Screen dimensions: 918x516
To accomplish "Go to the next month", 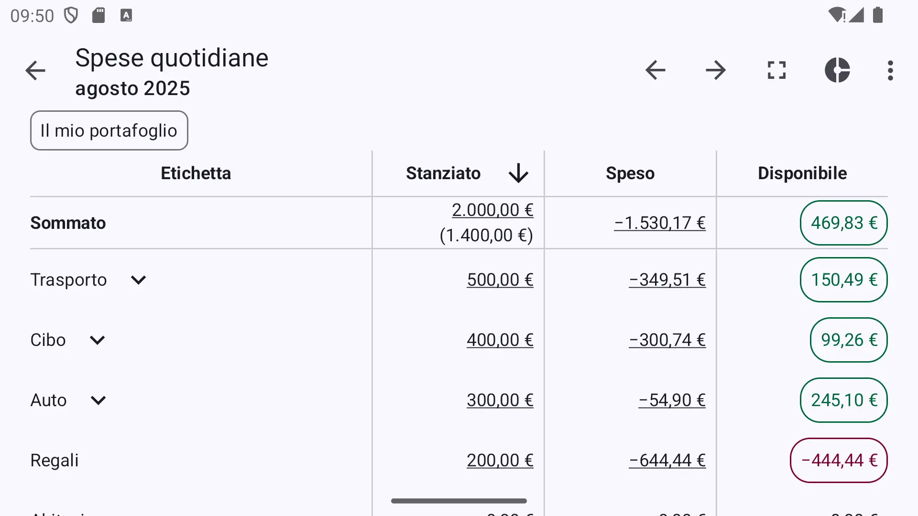I will coord(716,70).
